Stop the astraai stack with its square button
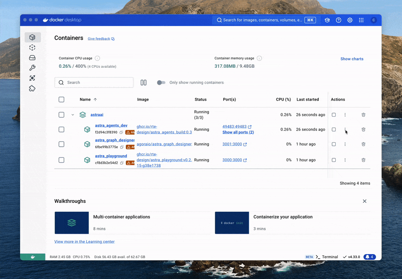This screenshot has height=279, width=402. click(334, 115)
